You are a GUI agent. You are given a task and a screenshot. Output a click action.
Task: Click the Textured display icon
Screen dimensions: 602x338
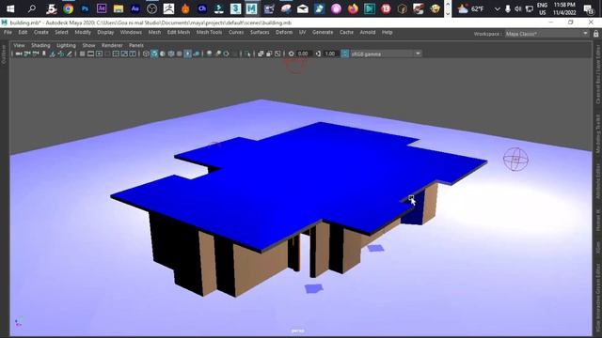click(x=180, y=54)
